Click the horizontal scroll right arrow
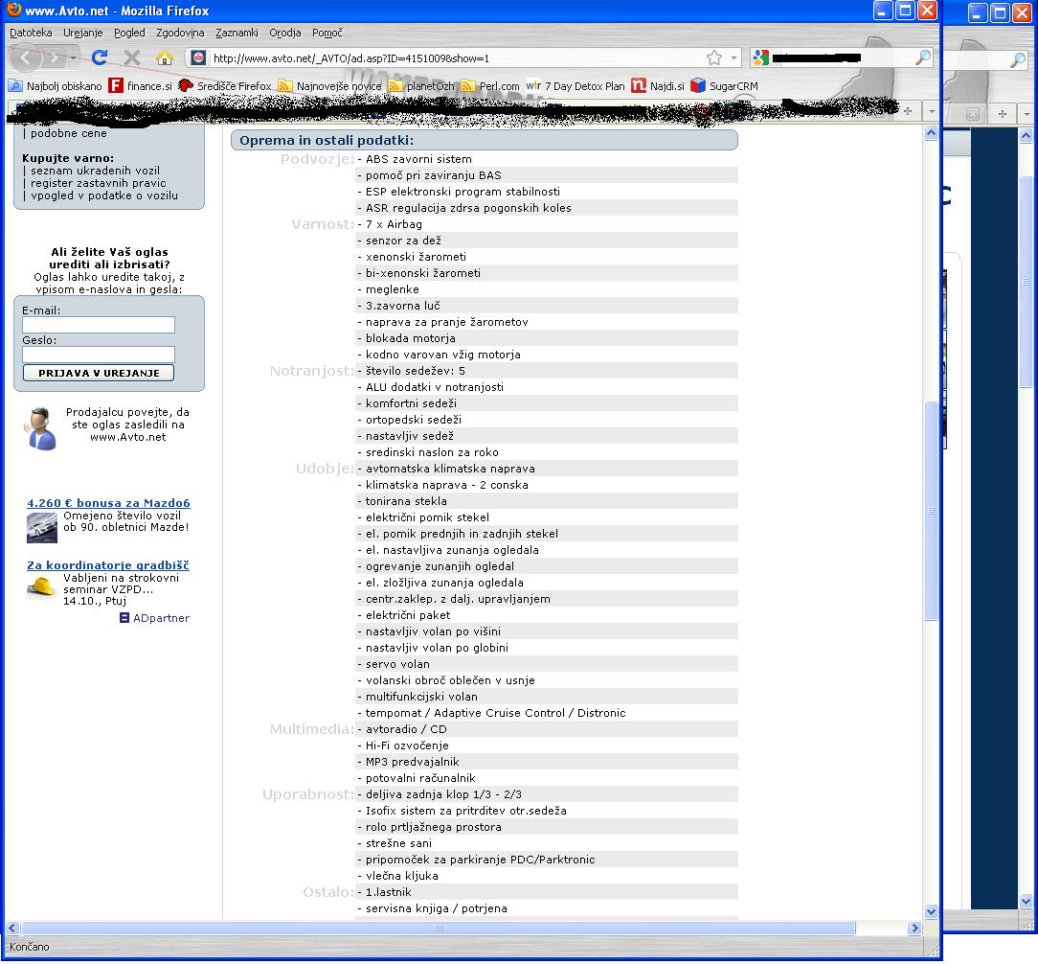The width and height of the screenshot is (1038, 964). pos(914,930)
